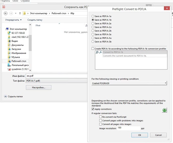Viewport: 173px width, 143px height.
Task: Click the wrench icon beside Convert to PDF/A-1b
Action: pyautogui.click(x=100, y=52)
